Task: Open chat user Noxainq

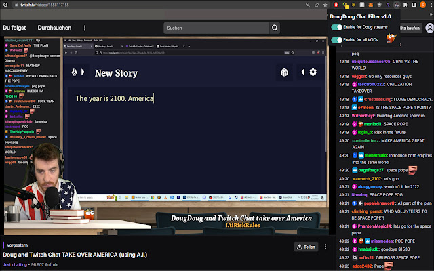Action: coord(360,195)
